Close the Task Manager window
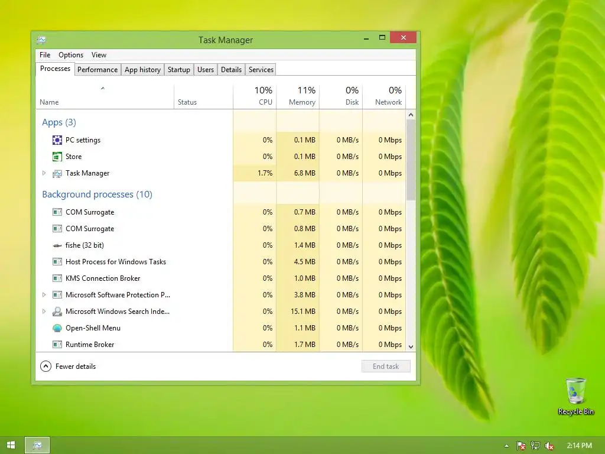Image resolution: width=605 pixels, height=454 pixels. point(403,37)
